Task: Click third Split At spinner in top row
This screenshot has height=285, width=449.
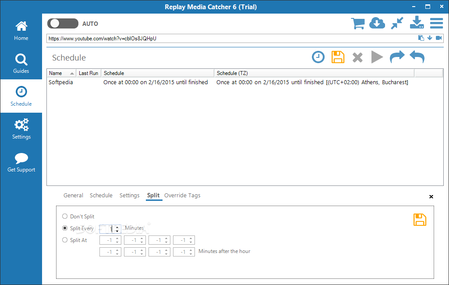Action: point(159,240)
